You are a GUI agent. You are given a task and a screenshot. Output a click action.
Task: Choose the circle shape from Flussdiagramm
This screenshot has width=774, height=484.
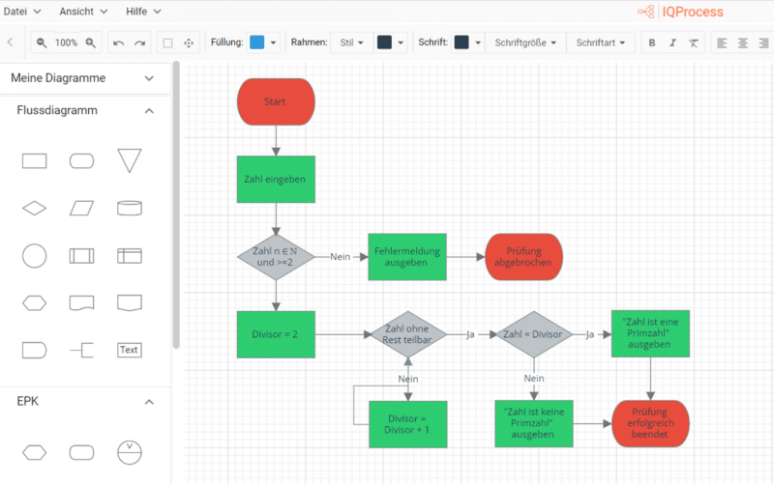pos(34,255)
